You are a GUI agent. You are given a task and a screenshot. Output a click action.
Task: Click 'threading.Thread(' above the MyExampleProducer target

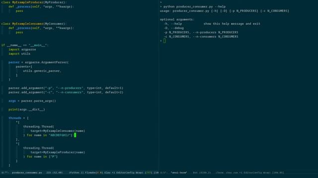coord(39,148)
